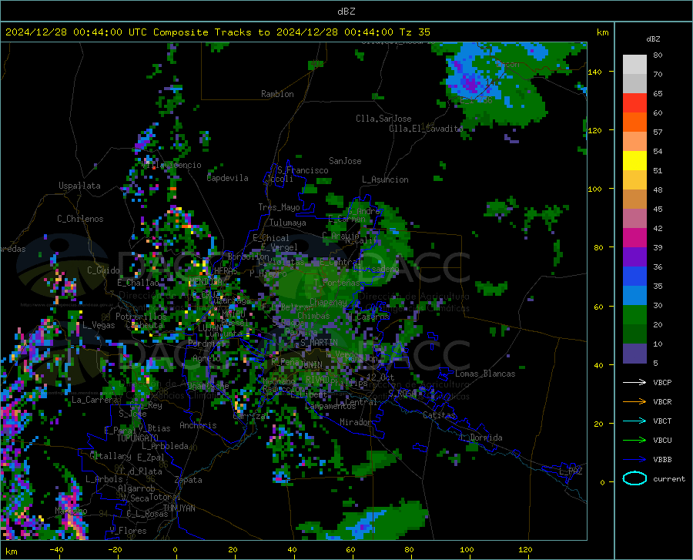Click the 'Tres_Mayo' map label
693x560 pixels.
coord(279,207)
